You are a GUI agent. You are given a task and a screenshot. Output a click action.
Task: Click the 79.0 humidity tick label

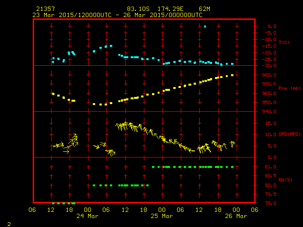(270, 203)
